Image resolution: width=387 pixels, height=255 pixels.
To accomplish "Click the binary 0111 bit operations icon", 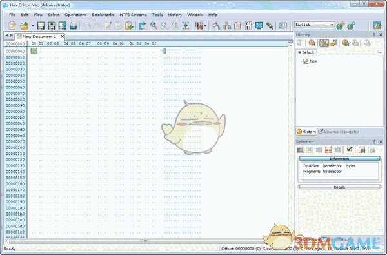I will click(248, 25).
